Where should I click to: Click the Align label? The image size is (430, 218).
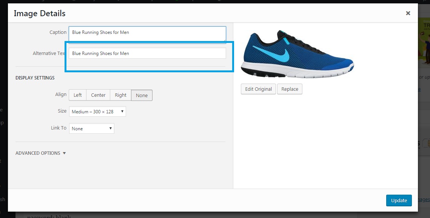point(61,95)
